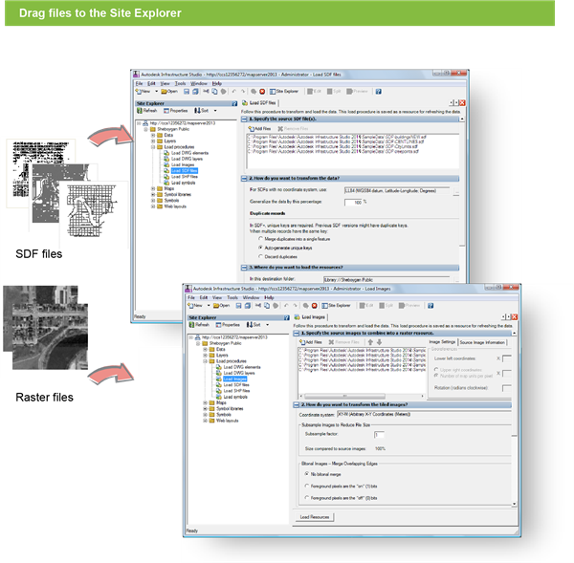Click Add Files in Load SDF files window
574x563 pixels.
[259, 129]
